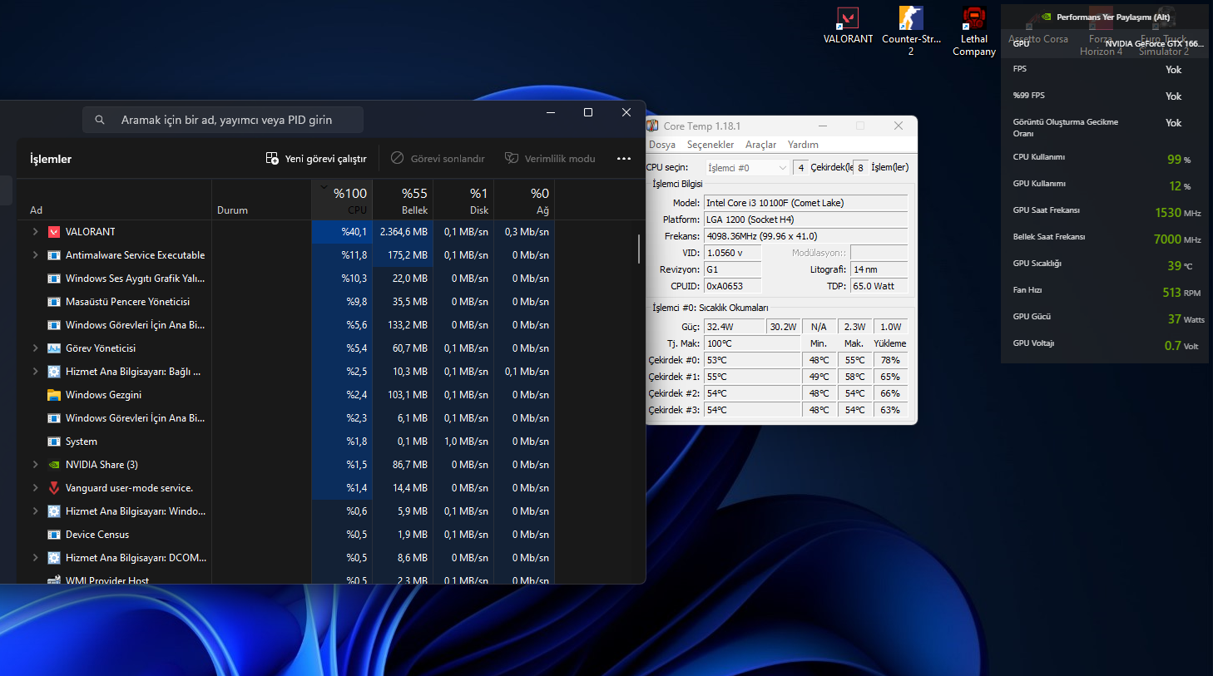
Task: Click GPU Gücü 37 Watts in NVIDIA overlay
Action: click(1186, 318)
